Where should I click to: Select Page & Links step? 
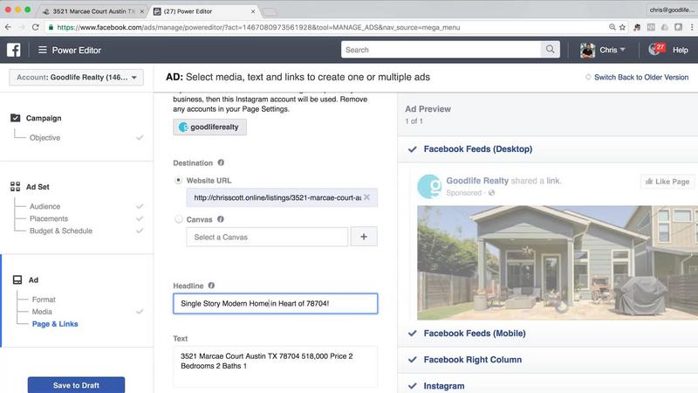pyautogui.click(x=55, y=323)
